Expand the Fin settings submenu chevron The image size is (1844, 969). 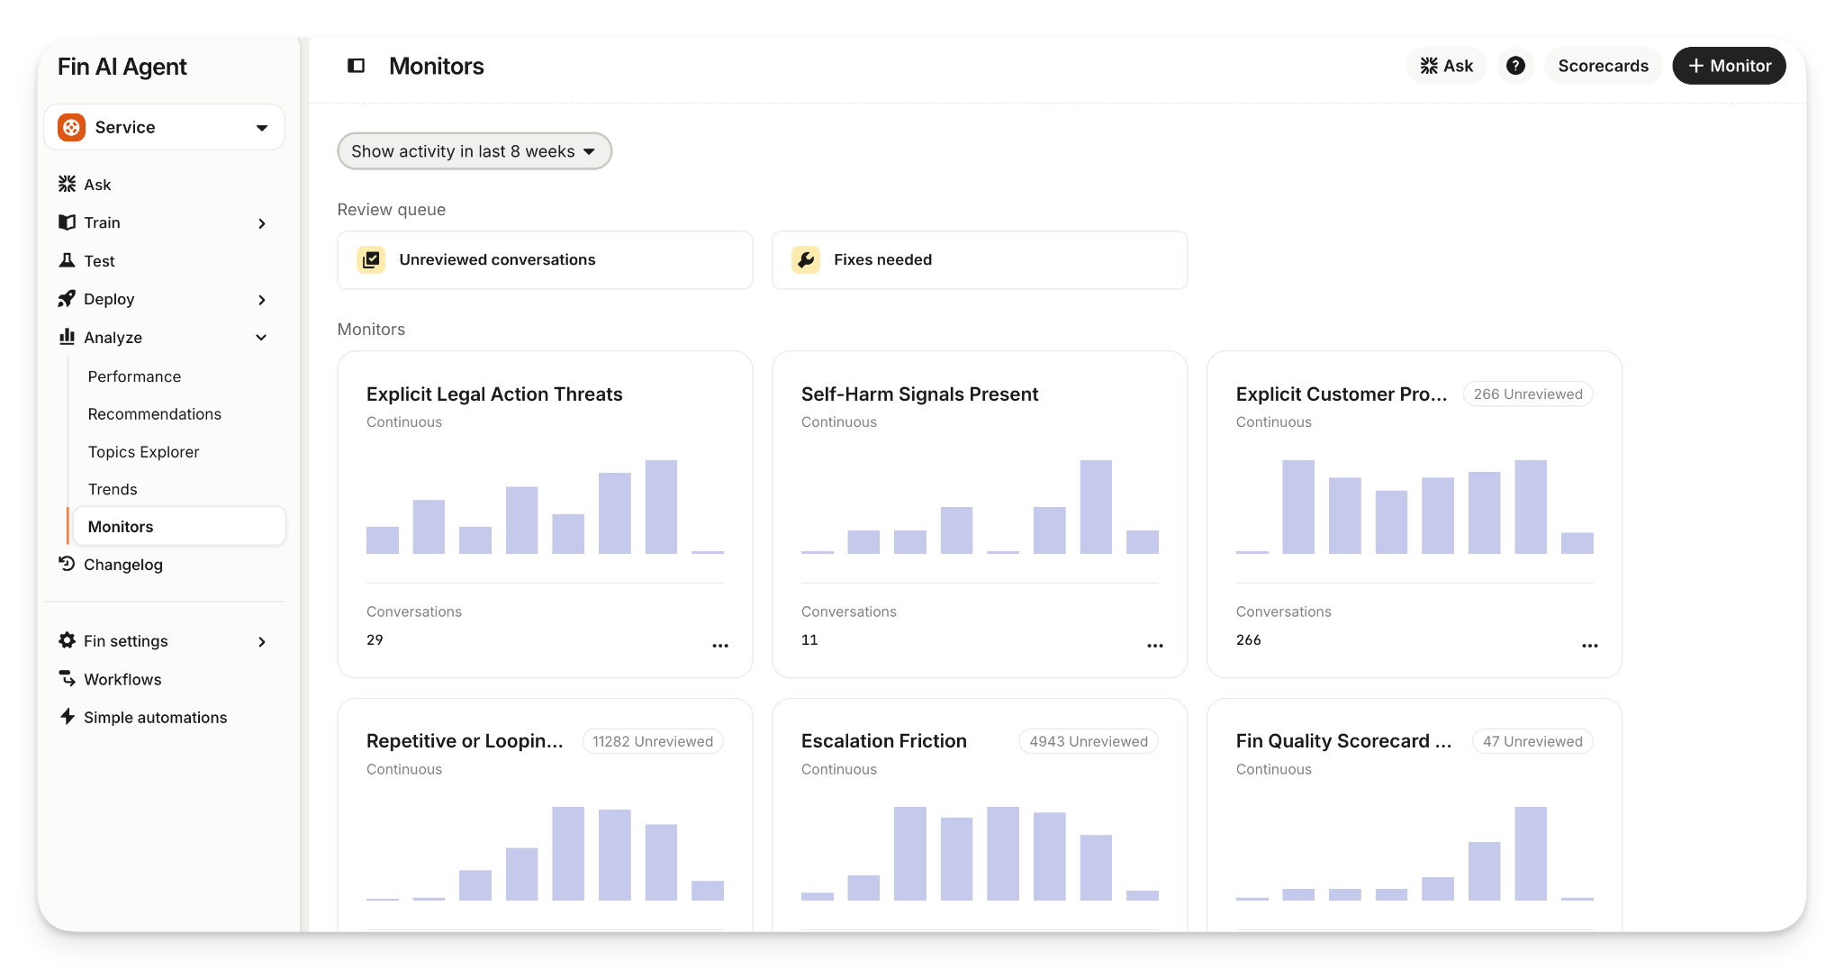point(261,641)
